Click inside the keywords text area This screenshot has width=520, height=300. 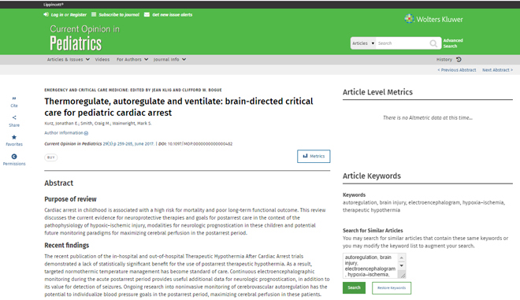tap(370, 265)
